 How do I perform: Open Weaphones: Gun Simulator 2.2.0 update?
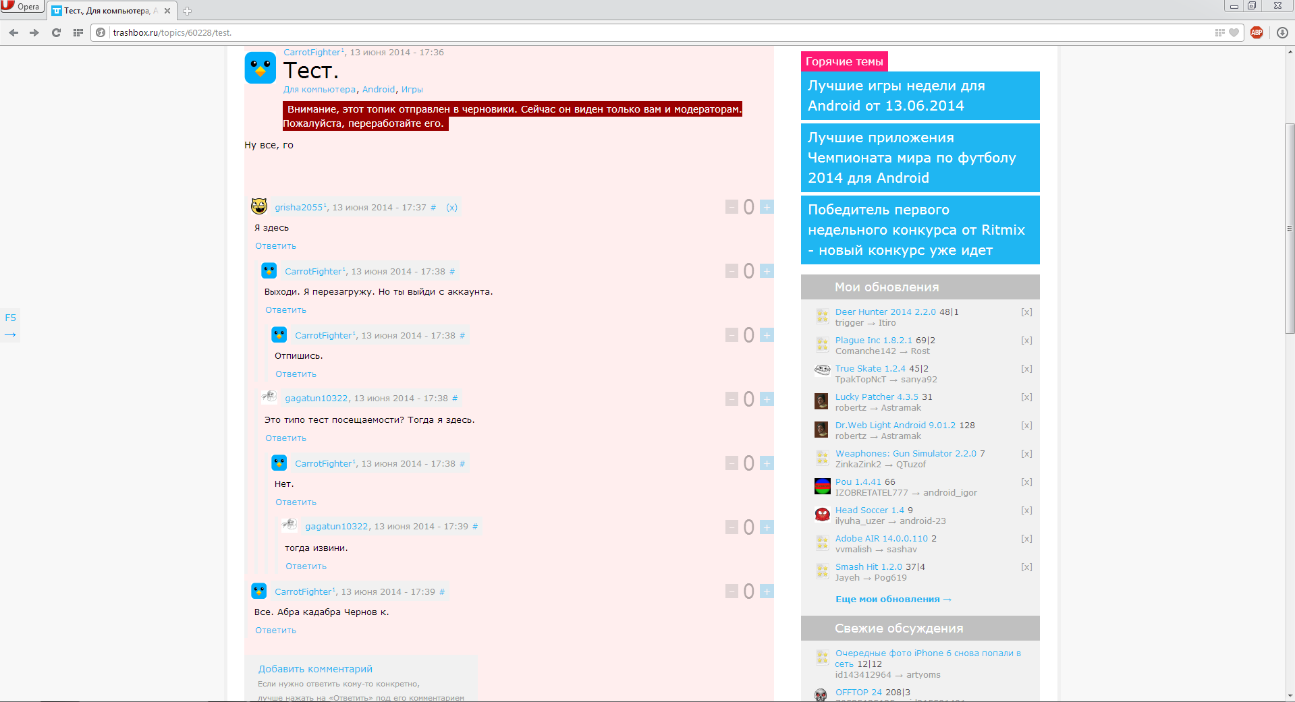[x=906, y=453]
